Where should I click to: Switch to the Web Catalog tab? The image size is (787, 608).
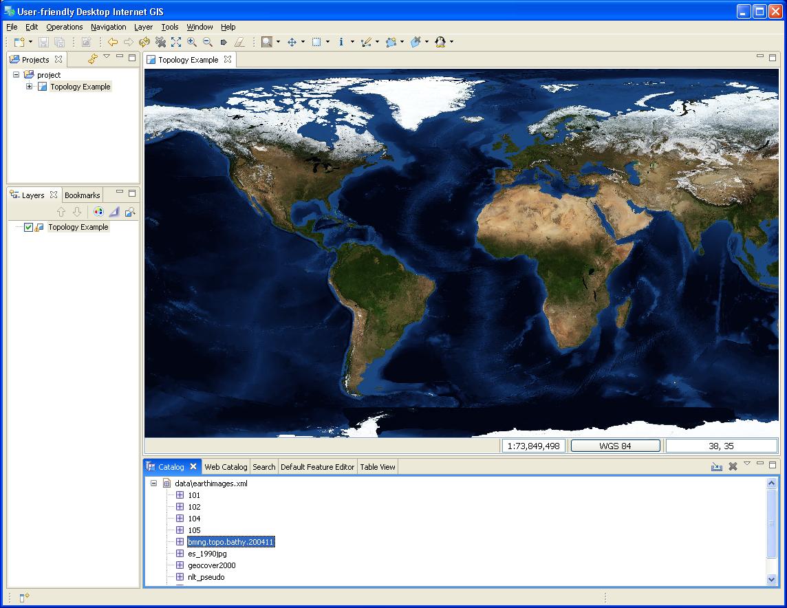226,467
